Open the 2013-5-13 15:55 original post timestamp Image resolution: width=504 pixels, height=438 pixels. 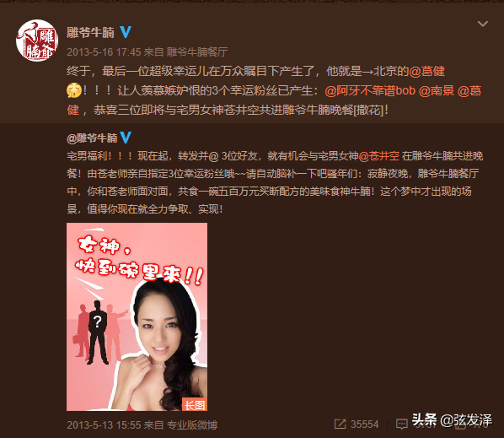click(104, 424)
